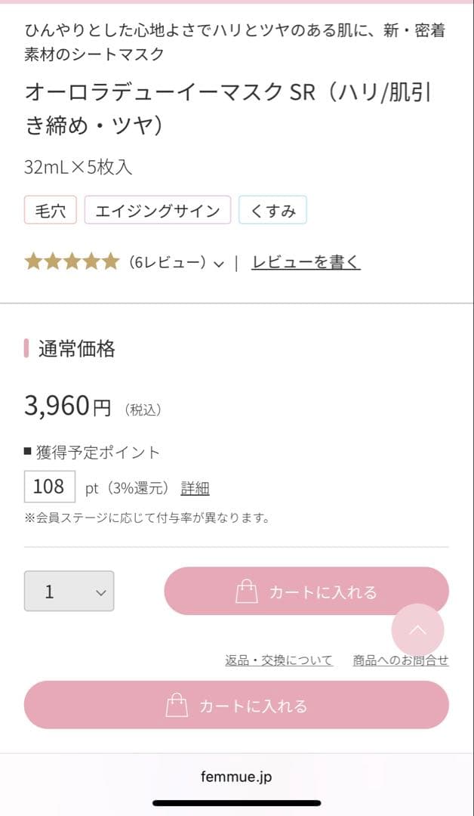Select the 毛穴 tag
The height and width of the screenshot is (816, 474).
[51, 211]
